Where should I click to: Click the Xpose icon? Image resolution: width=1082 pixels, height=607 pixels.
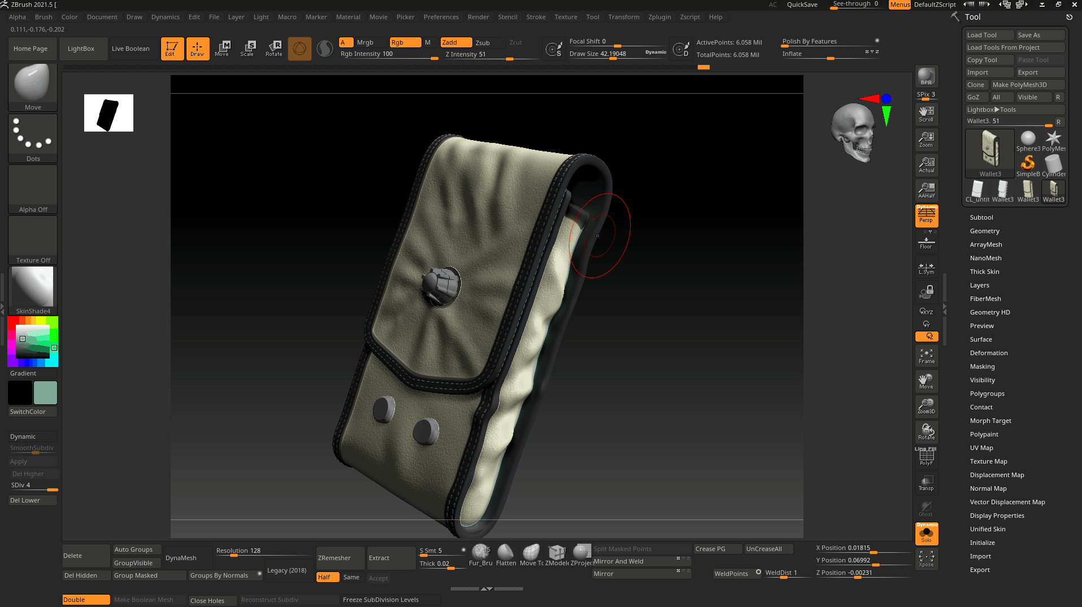pos(926,559)
